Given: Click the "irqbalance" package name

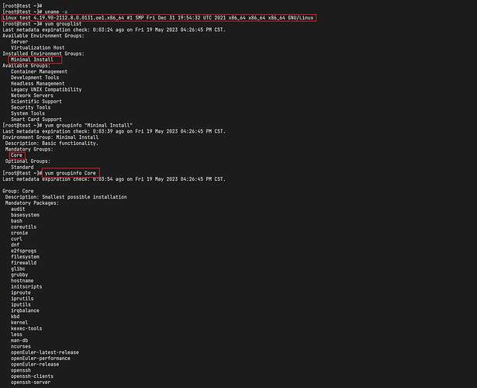Looking at the screenshot, I should click(26, 310).
